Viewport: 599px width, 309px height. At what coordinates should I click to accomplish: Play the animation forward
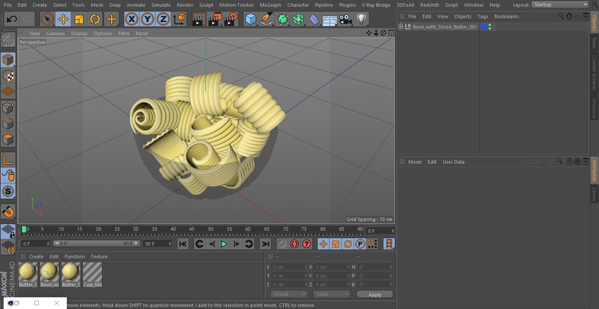point(224,244)
